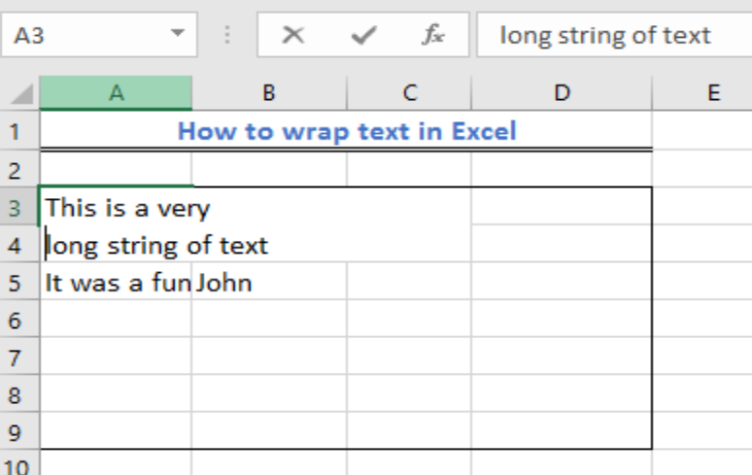The image size is (752, 475).
Task: Click the cell text 'long string of text'
Action: click(156, 246)
